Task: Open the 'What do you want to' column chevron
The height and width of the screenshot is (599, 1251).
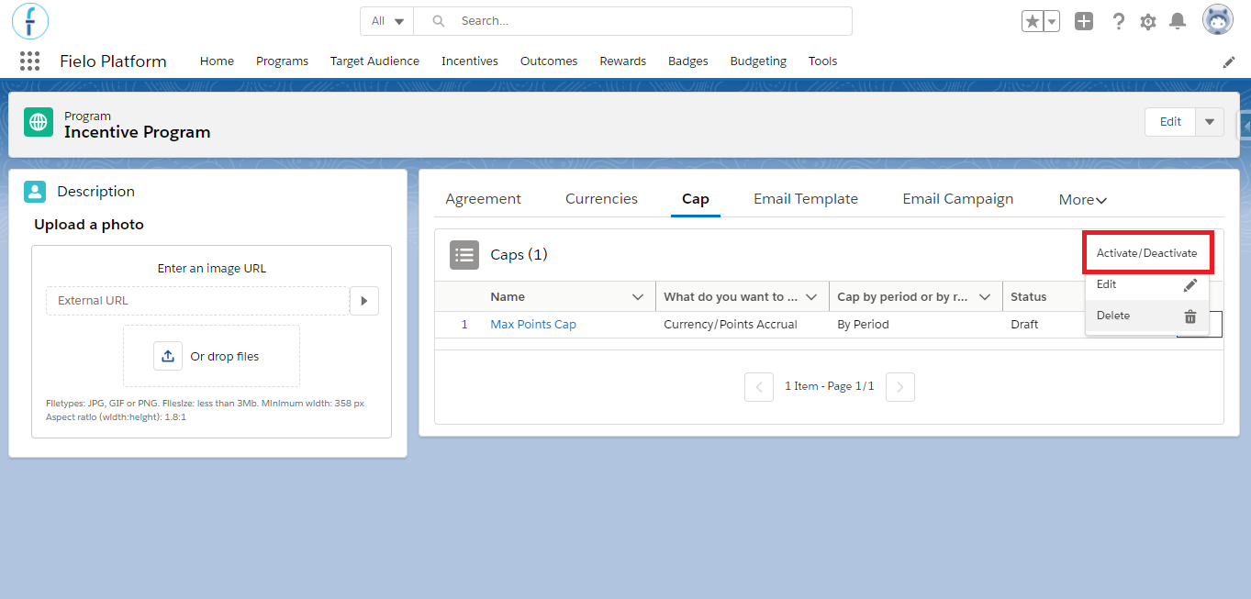Action: 811,297
